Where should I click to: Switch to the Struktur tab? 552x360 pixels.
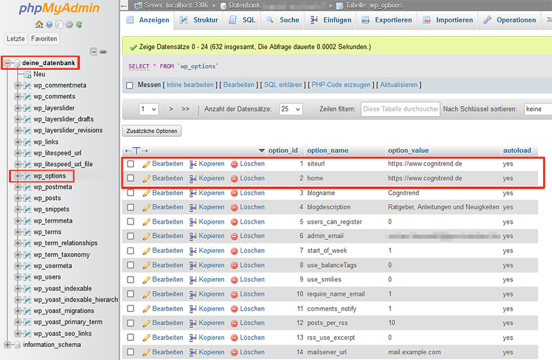(x=199, y=20)
